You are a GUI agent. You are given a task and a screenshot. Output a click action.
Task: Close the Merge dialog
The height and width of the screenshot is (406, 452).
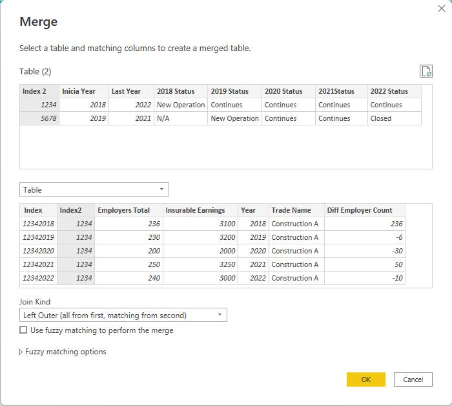coord(441,8)
